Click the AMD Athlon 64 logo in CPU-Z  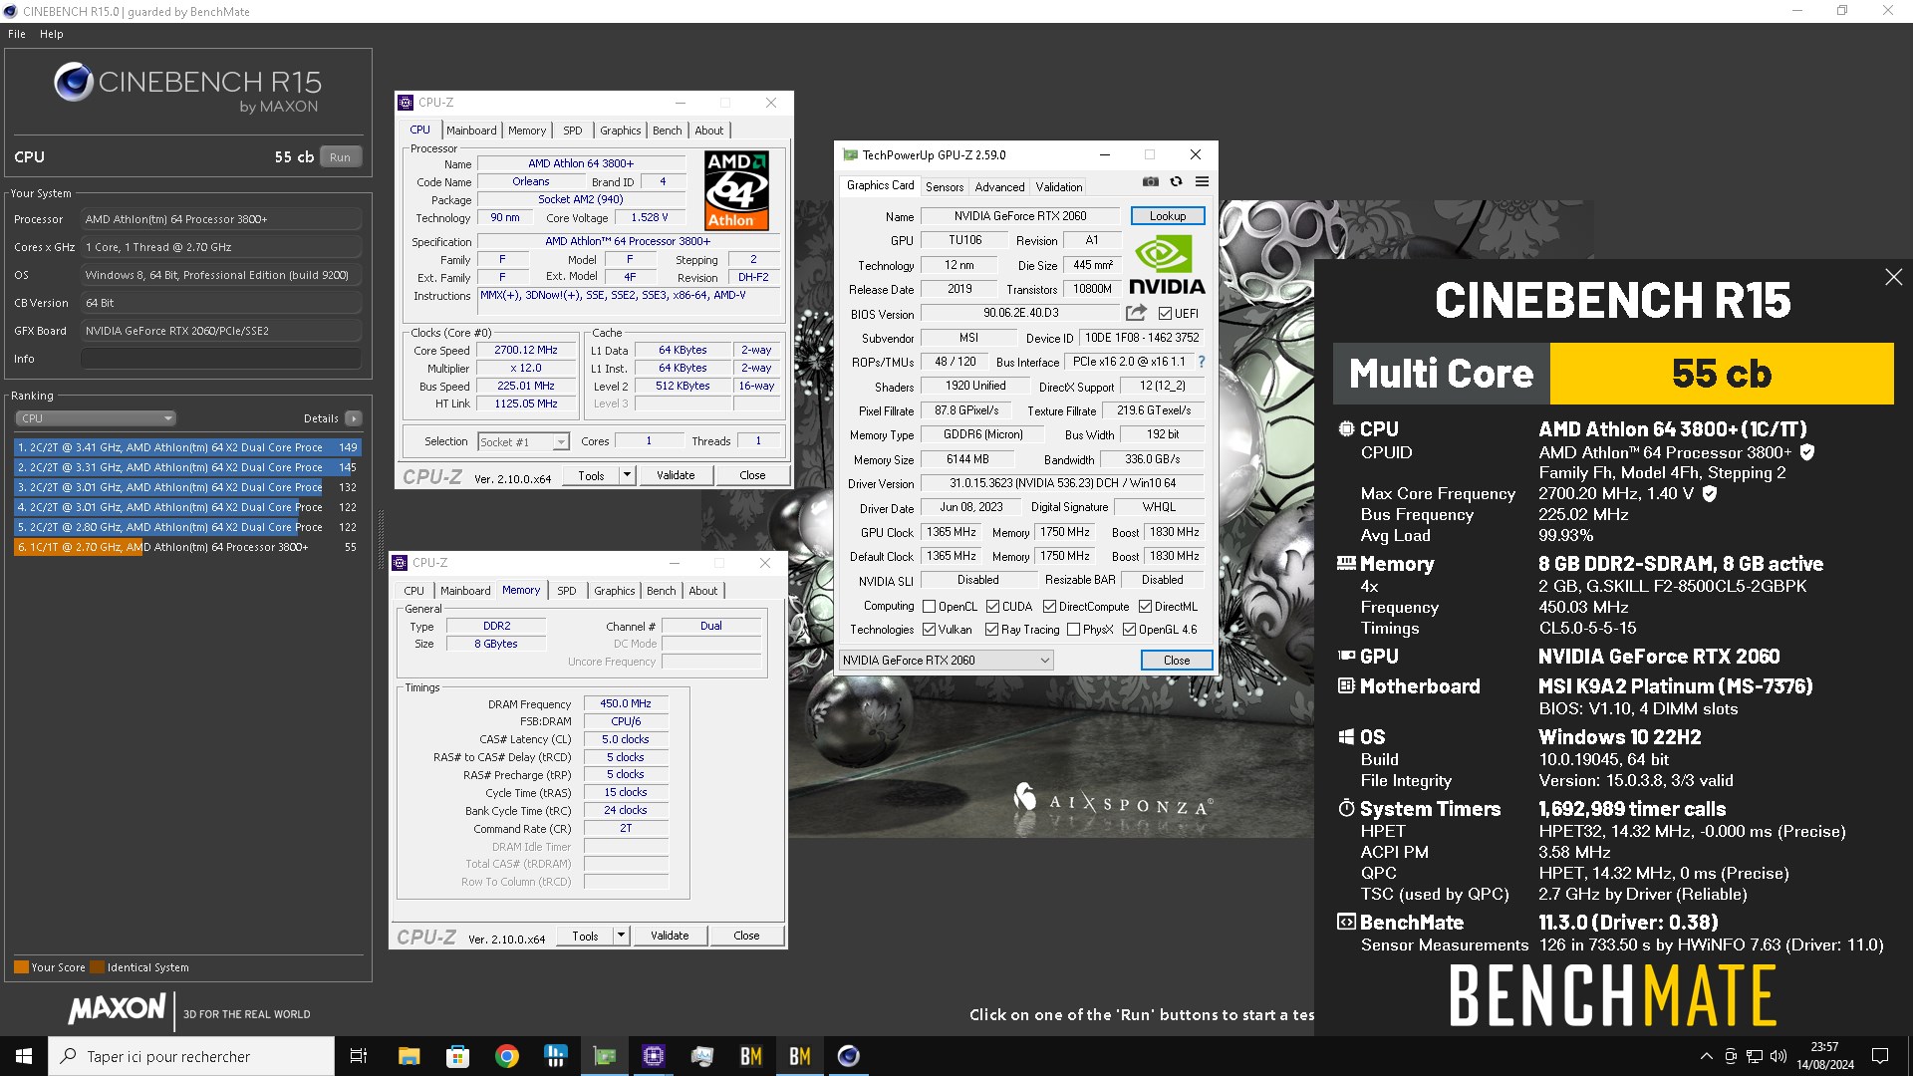click(x=736, y=189)
